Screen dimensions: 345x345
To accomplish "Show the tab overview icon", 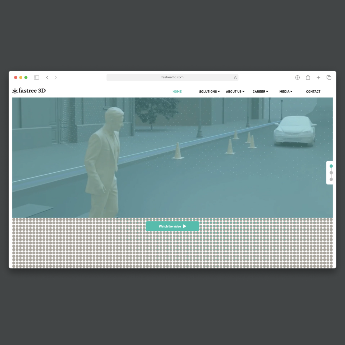I will pos(329,78).
